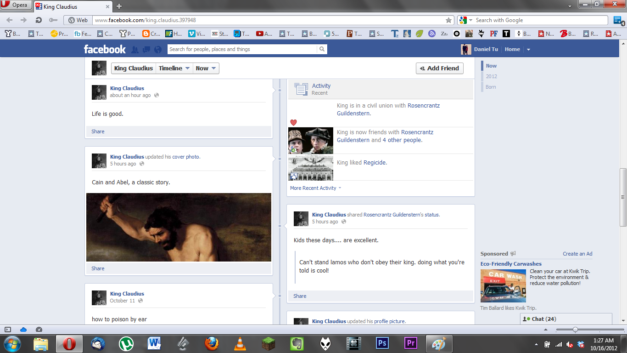This screenshot has height=353, width=627.
Task: Open the Facebook messages icon
Action: 146,49
